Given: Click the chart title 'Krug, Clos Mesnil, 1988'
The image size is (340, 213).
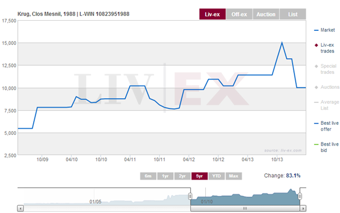Looking at the screenshot, I should tap(46, 14).
